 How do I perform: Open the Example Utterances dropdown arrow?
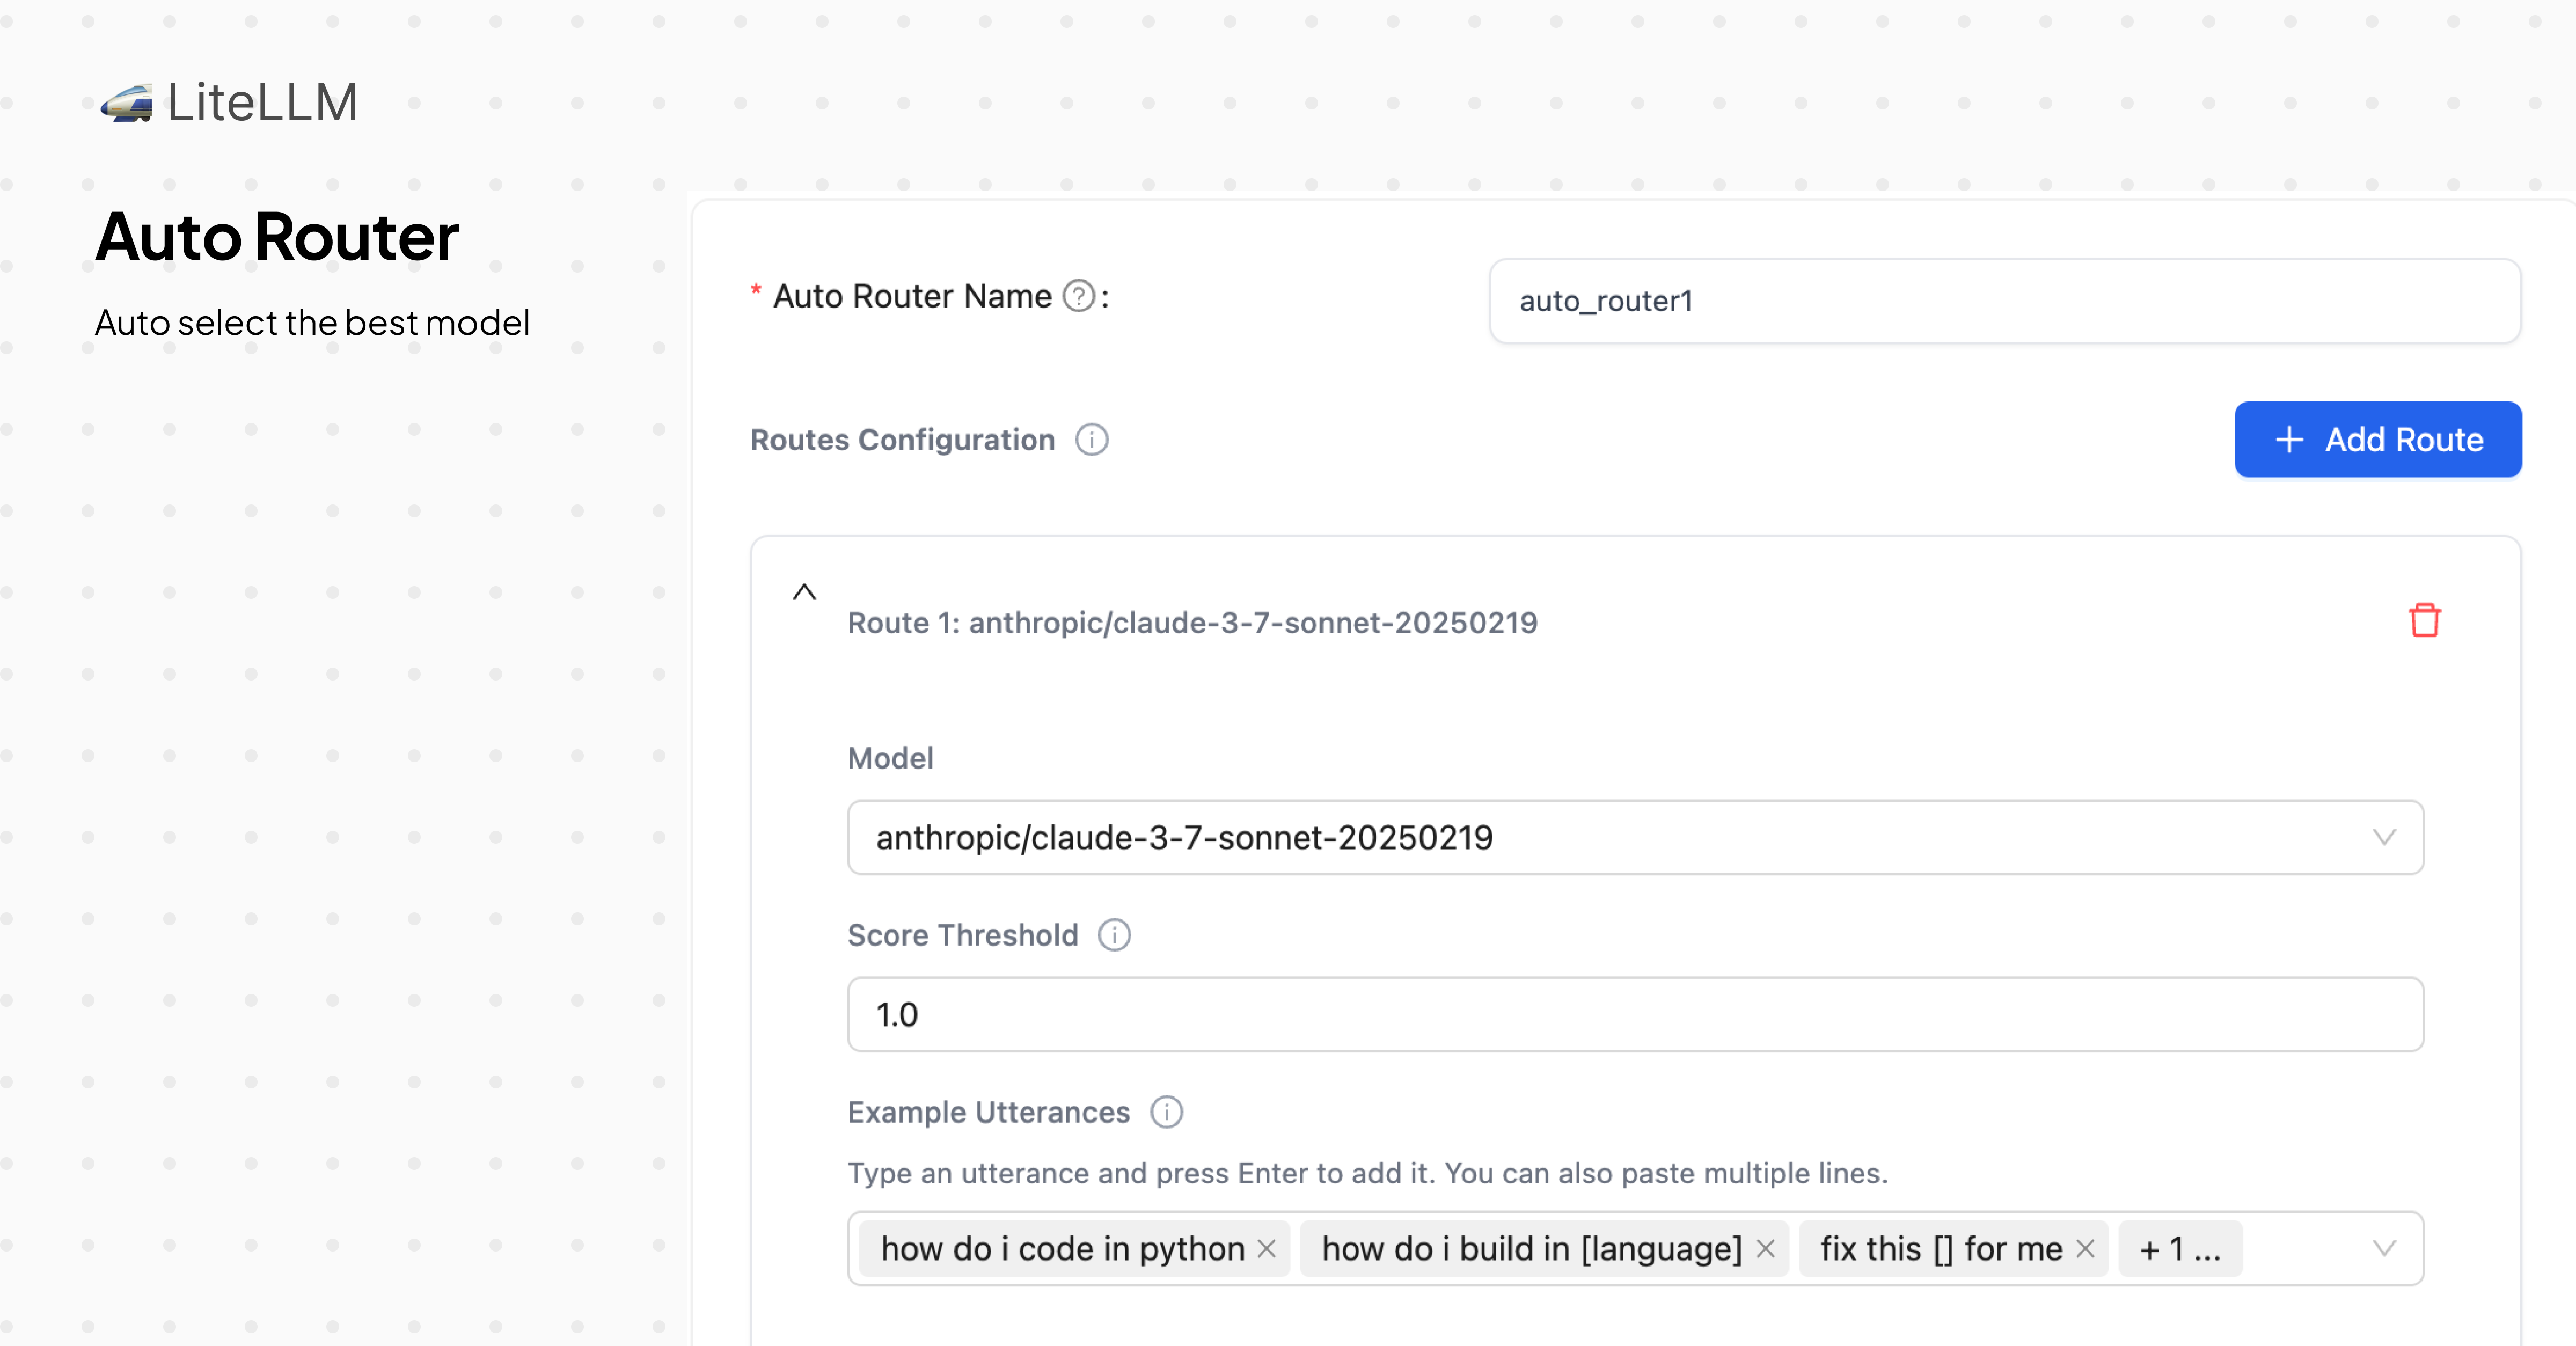click(x=2384, y=1248)
